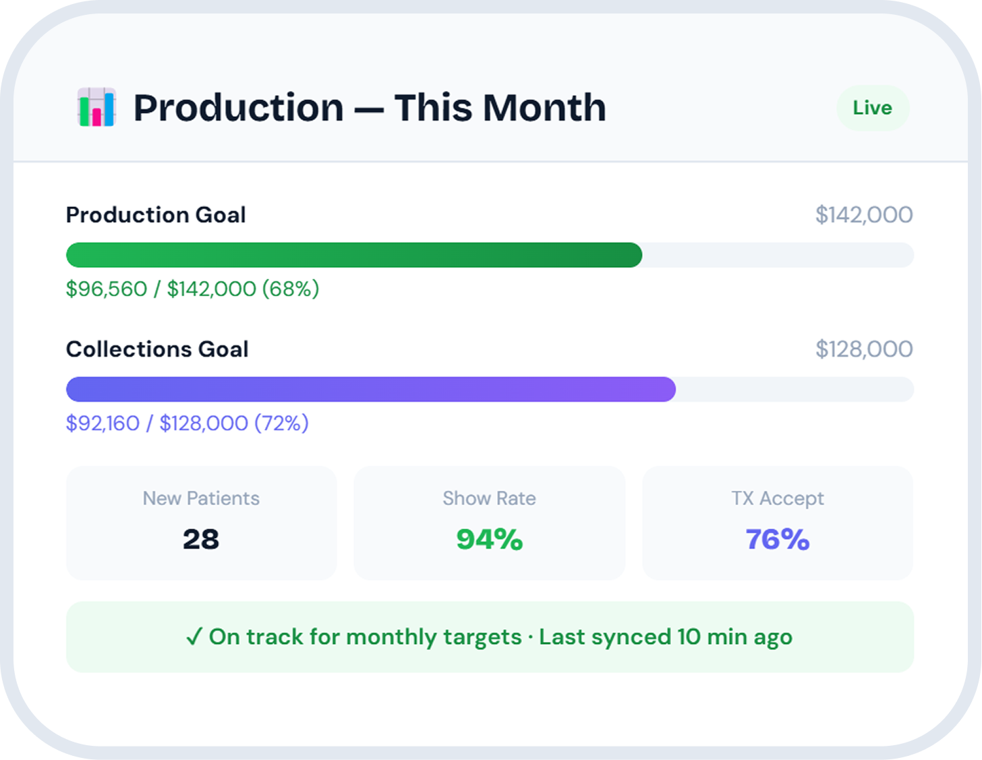This screenshot has height=760, width=982.
Task: Click the Production — This Month title
Action: click(x=370, y=108)
